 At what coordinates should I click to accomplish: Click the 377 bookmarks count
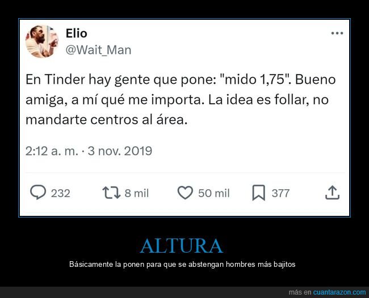point(280,193)
